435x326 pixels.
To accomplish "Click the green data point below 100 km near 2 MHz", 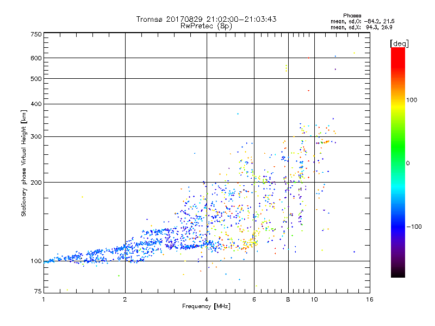I will click(119, 275).
